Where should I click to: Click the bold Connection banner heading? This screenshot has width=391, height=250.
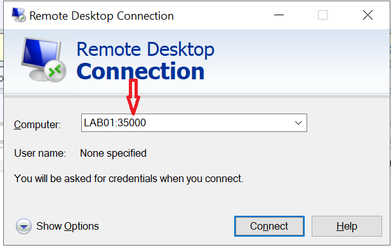coord(141,72)
